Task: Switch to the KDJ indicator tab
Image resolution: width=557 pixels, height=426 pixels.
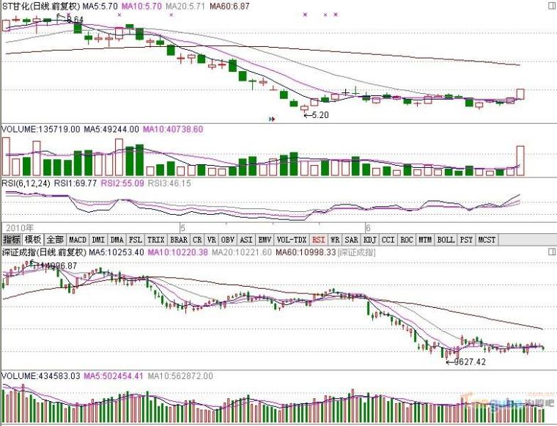Action: (x=369, y=240)
